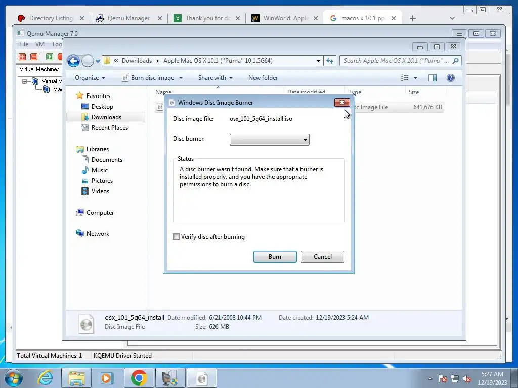Select Libraries in navigation pane
The image size is (518, 388).
tap(98, 149)
